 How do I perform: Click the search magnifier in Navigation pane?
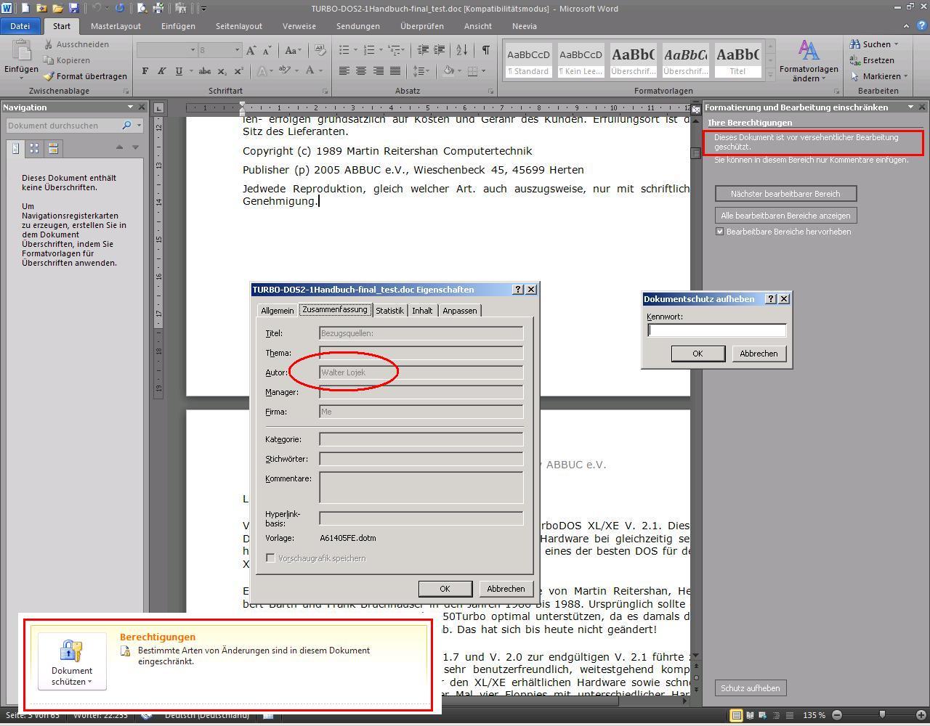(x=126, y=126)
